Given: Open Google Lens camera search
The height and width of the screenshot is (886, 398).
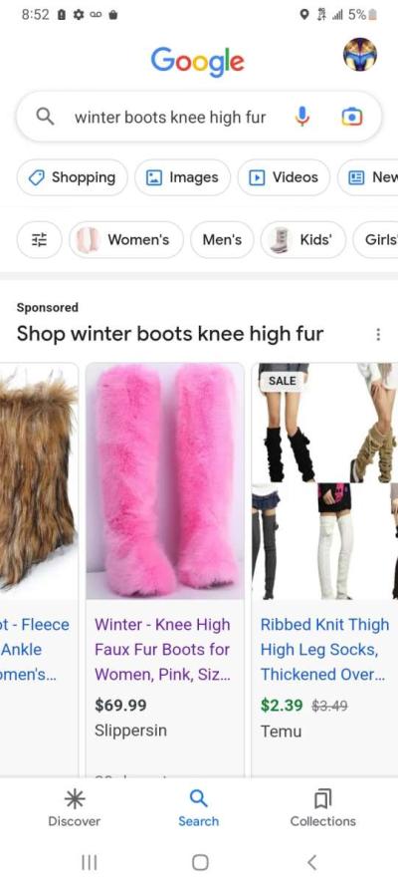Looking at the screenshot, I should tap(352, 117).
